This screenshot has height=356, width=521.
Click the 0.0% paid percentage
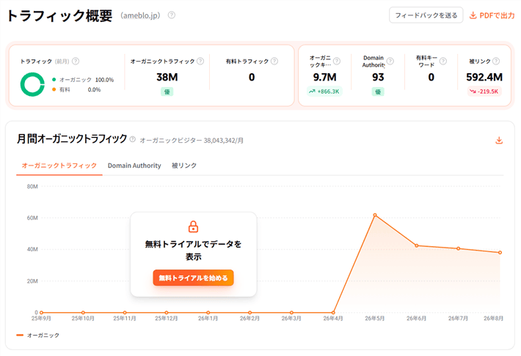coord(94,89)
